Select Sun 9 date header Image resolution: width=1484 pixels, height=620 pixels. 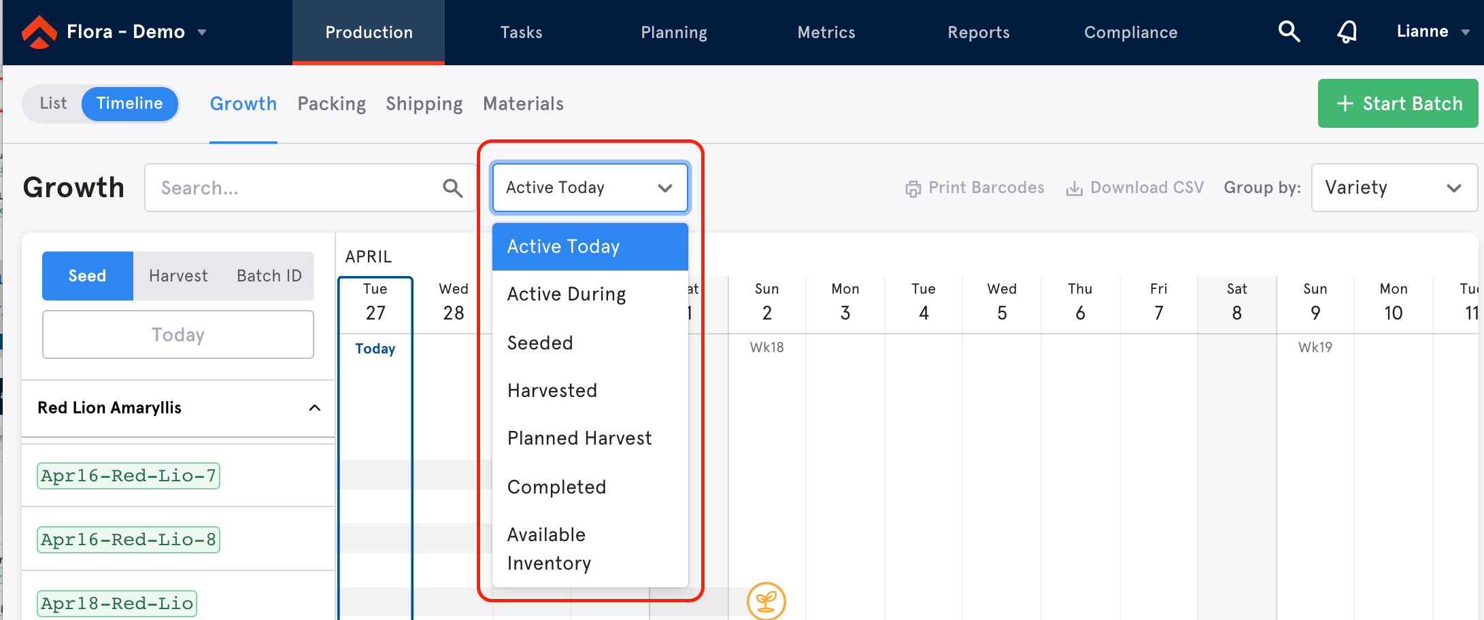pos(1315,302)
